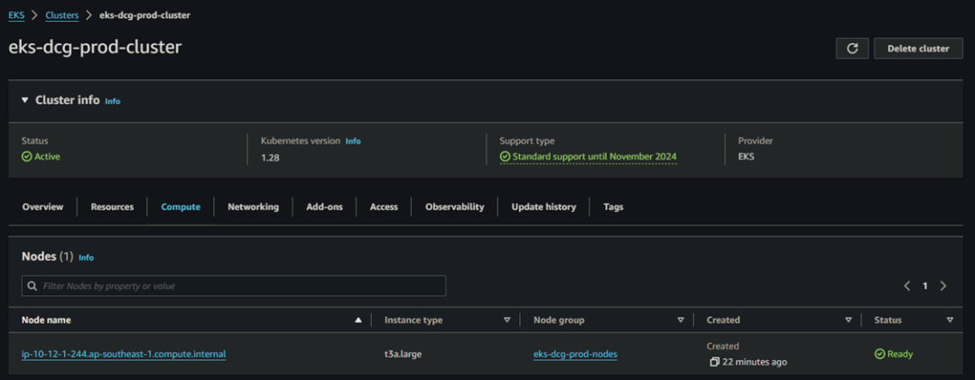Click the copy icon beside created time
The width and height of the screenshot is (975, 380).
714,362
